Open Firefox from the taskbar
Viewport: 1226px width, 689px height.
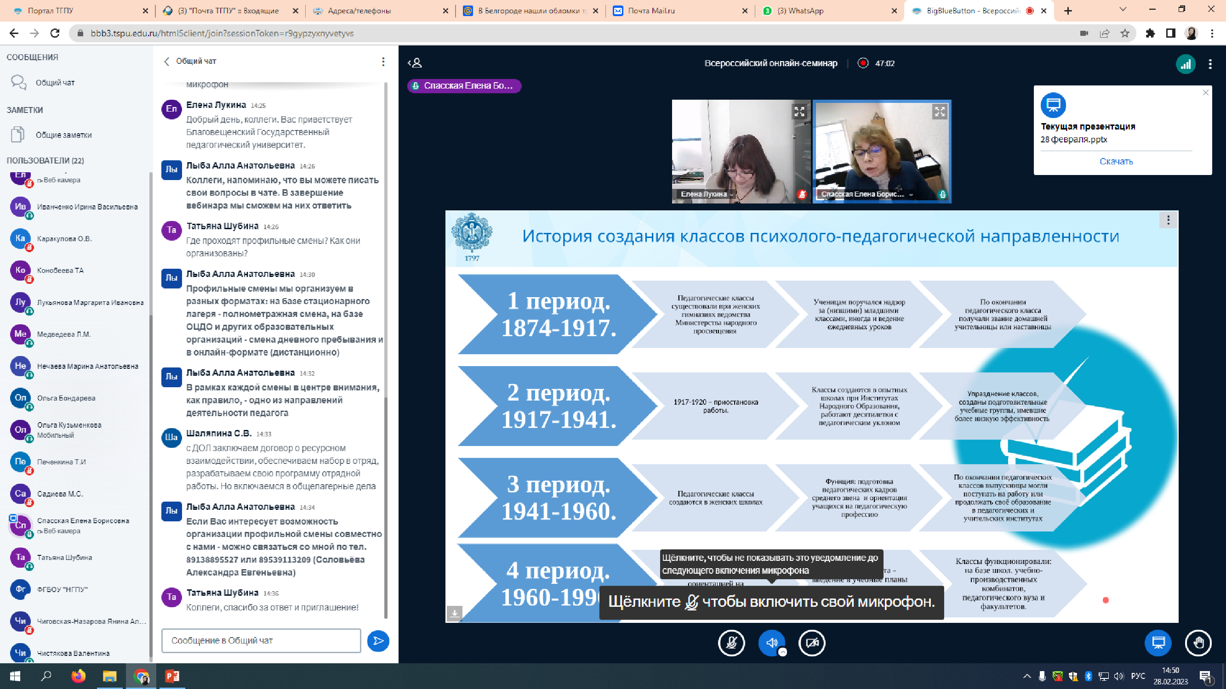pyautogui.click(x=78, y=676)
